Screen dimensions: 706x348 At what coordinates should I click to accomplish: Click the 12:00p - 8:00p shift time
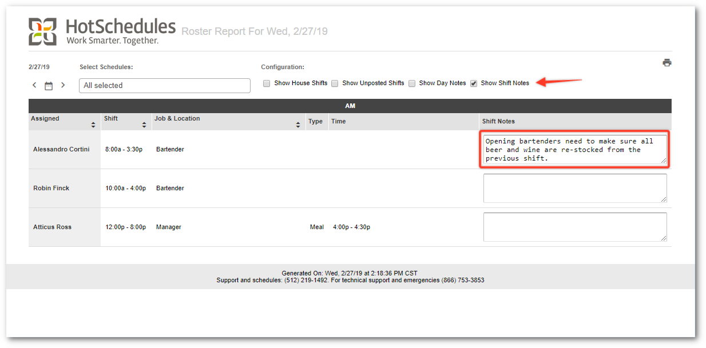[125, 227]
